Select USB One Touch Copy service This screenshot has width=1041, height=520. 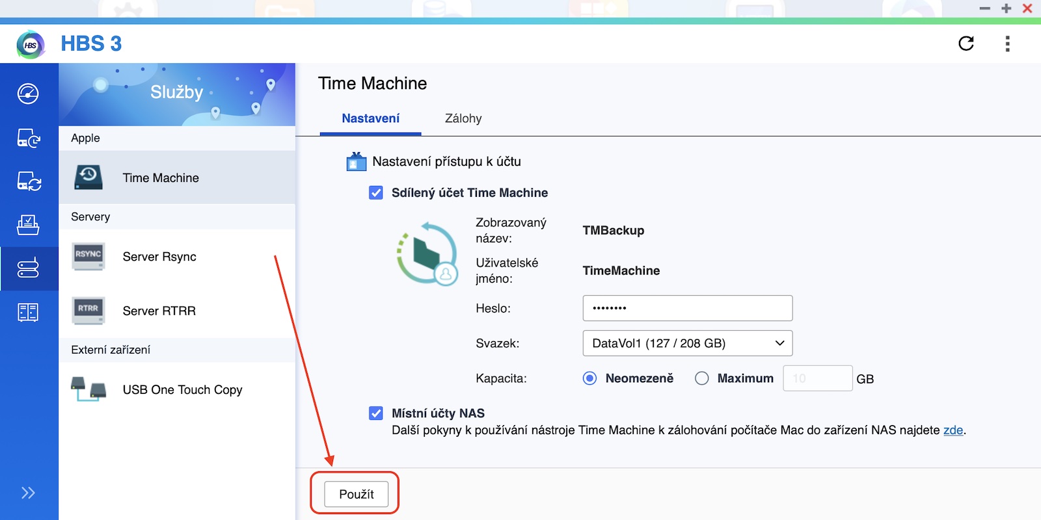click(177, 389)
